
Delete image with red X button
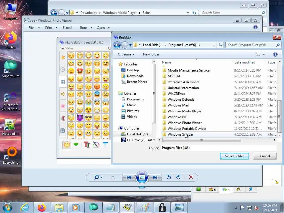(191, 177)
